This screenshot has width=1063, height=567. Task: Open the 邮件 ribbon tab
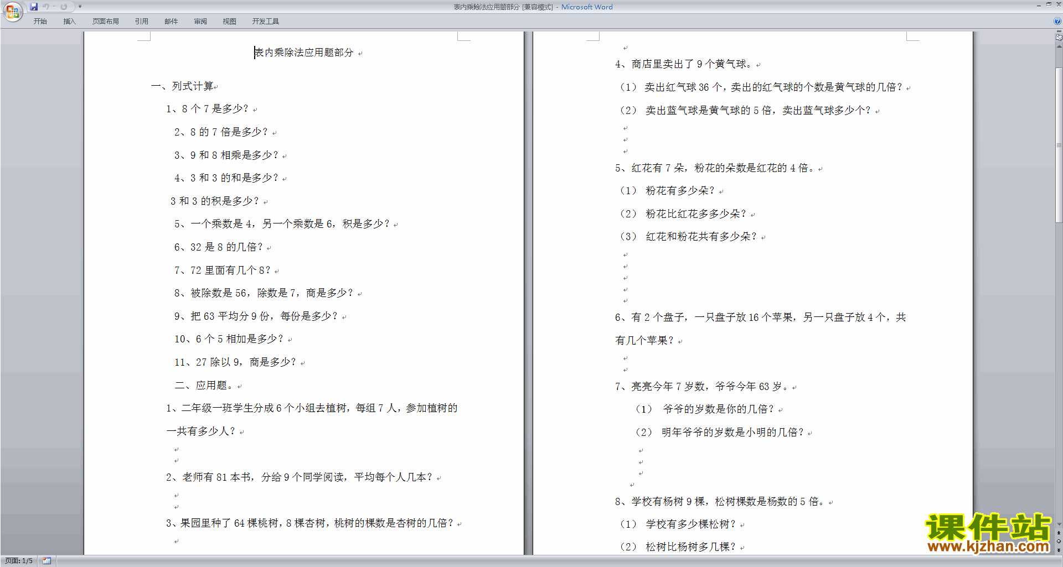point(171,22)
